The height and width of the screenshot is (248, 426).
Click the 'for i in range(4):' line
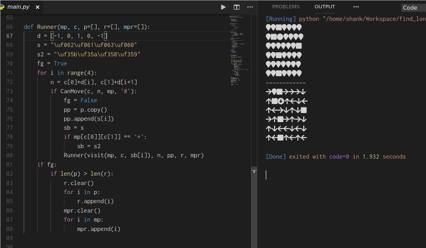click(x=67, y=73)
